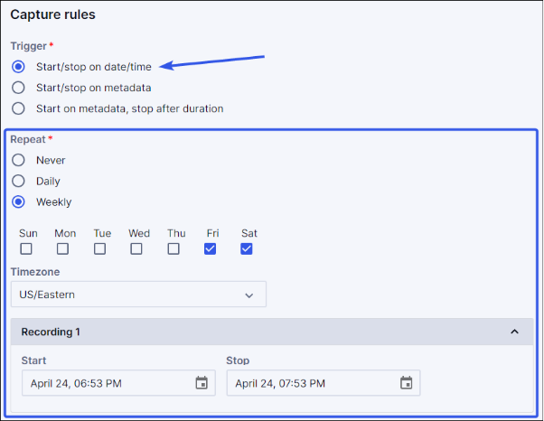Open the Stop date calendar picker icon
This screenshot has width=544, height=421.
pyautogui.click(x=406, y=383)
